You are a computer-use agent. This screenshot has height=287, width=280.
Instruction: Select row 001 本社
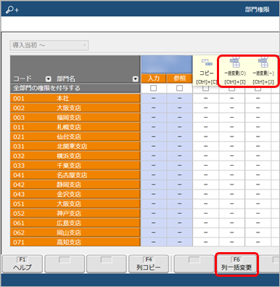(75, 98)
